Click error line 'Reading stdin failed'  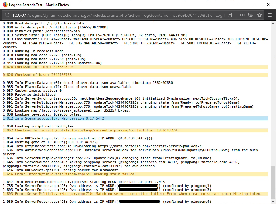click(x=135, y=174)
